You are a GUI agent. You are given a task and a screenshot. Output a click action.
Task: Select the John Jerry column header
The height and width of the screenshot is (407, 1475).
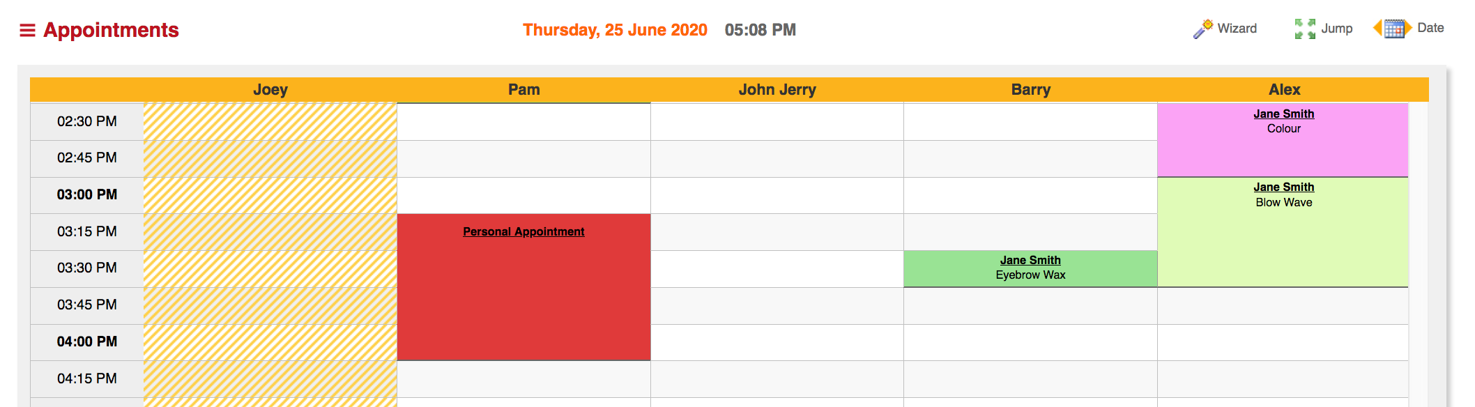[x=777, y=89]
